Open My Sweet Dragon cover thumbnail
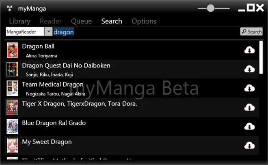This screenshot has height=165, width=268. coord(12,146)
